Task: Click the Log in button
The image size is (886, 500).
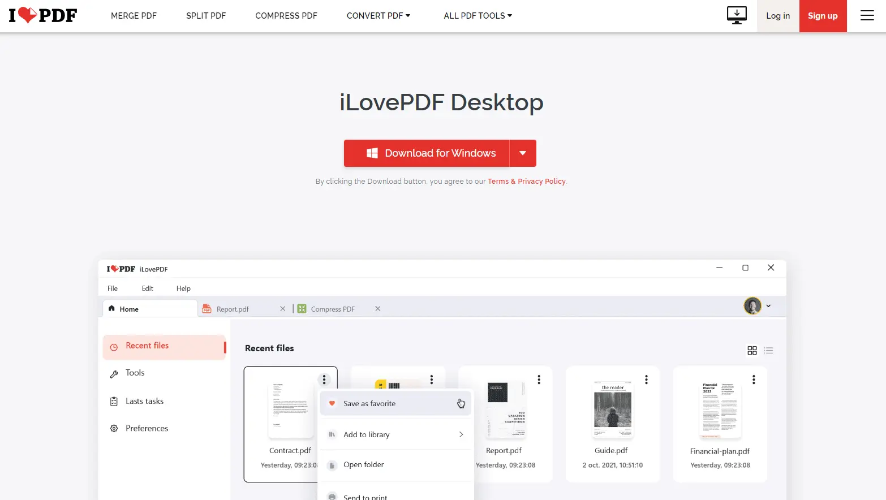Action: (x=778, y=16)
